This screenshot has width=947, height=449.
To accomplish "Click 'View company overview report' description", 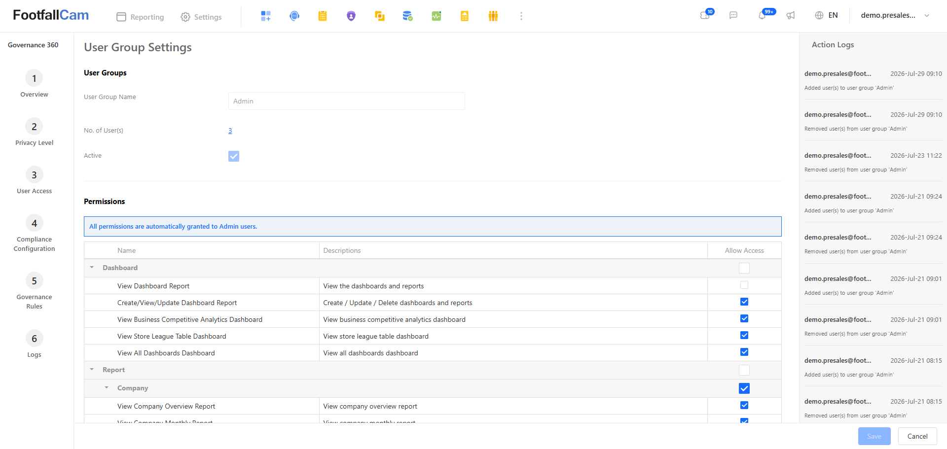I will (370, 406).
